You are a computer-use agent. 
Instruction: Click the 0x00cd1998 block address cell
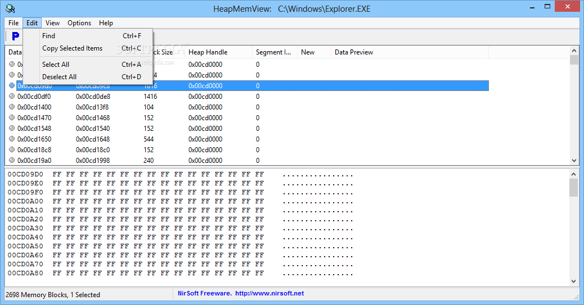93,161
